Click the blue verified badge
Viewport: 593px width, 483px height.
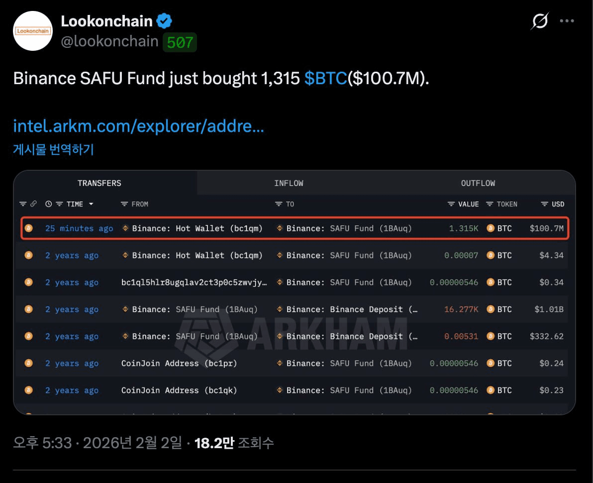165,21
